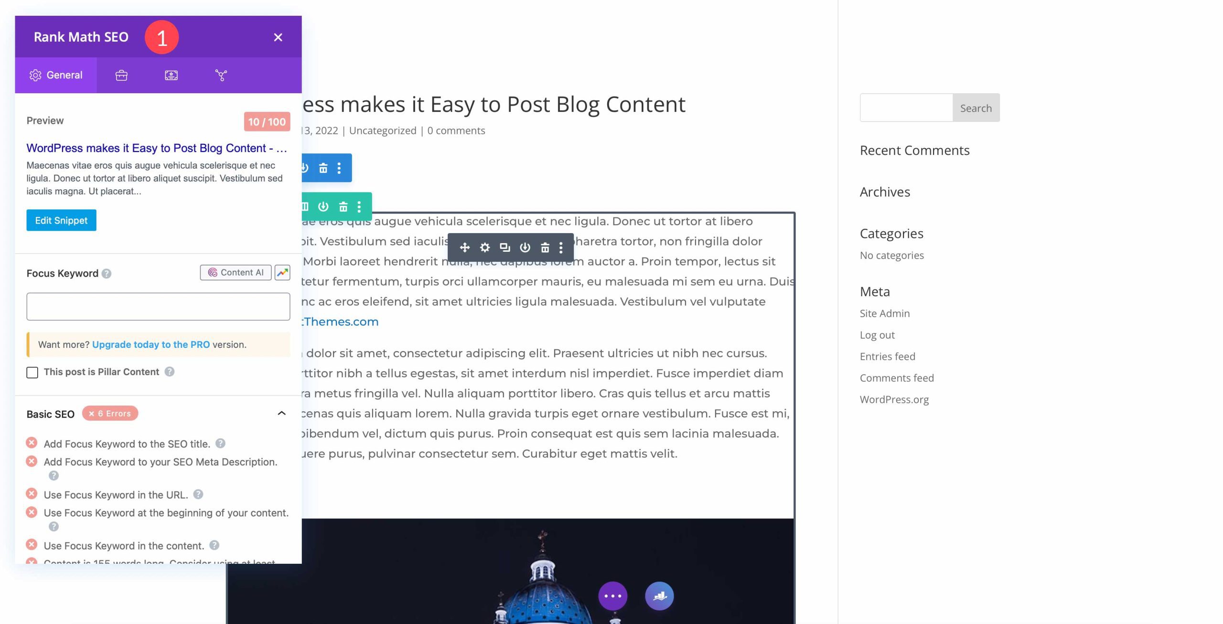This screenshot has height=624, width=1223.
Task: Click the settings gear icon in the block toolbar
Action: [484, 247]
